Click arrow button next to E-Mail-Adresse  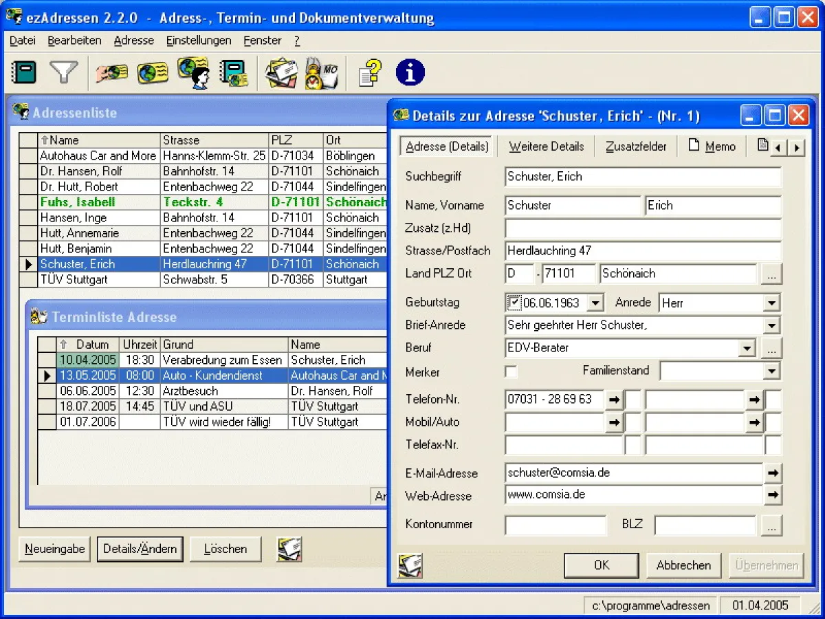click(773, 473)
